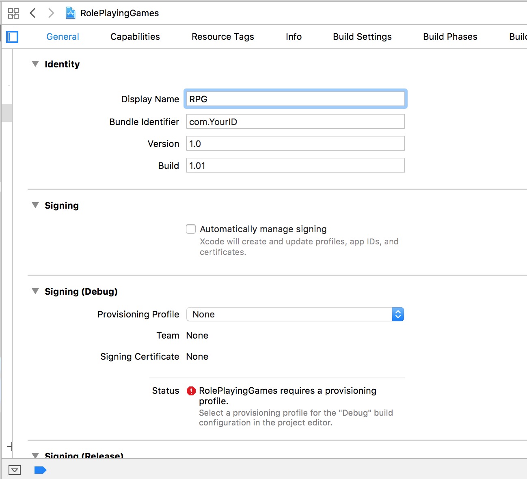Open the Build Phases tab

[450, 37]
